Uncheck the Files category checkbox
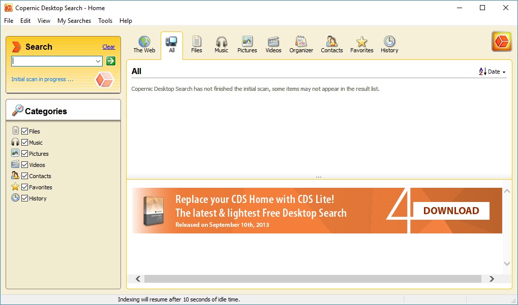 coord(24,131)
